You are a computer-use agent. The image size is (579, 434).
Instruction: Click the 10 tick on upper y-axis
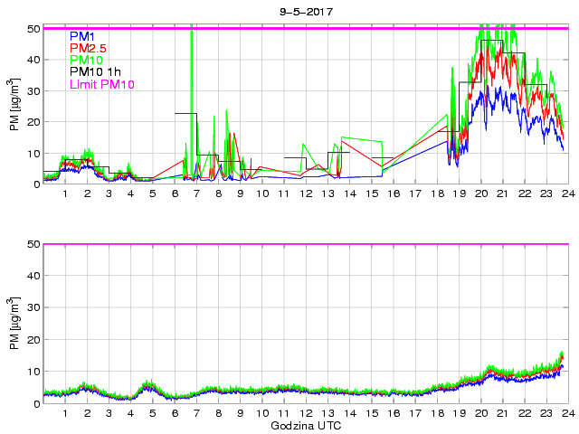coord(33,153)
